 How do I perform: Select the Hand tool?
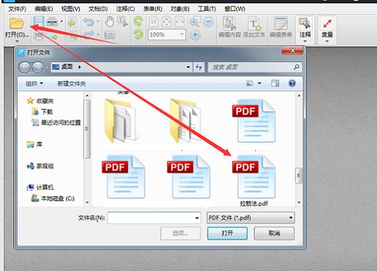click(x=109, y=22)
